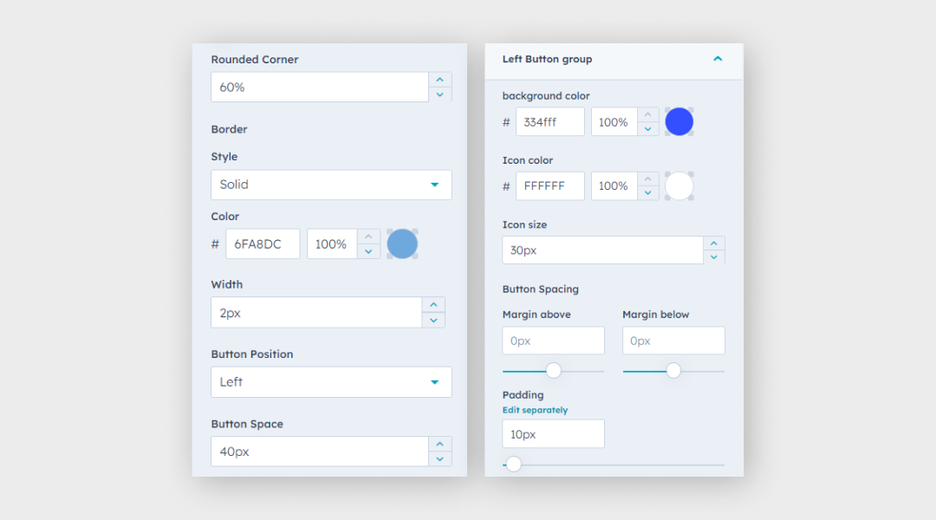Screen dimensions: 936x520
Task: Click the border Color circular swatch
Action: click(402, 244)
